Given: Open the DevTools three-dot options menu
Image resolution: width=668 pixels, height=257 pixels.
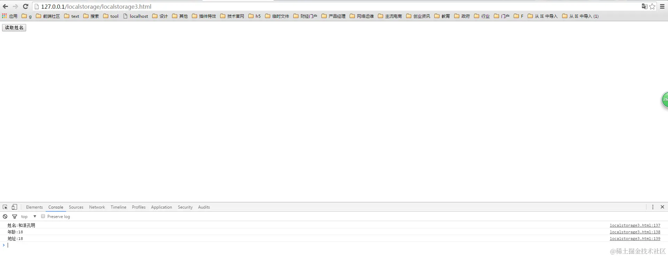Looking at the screenshot, I should [653, 207].
